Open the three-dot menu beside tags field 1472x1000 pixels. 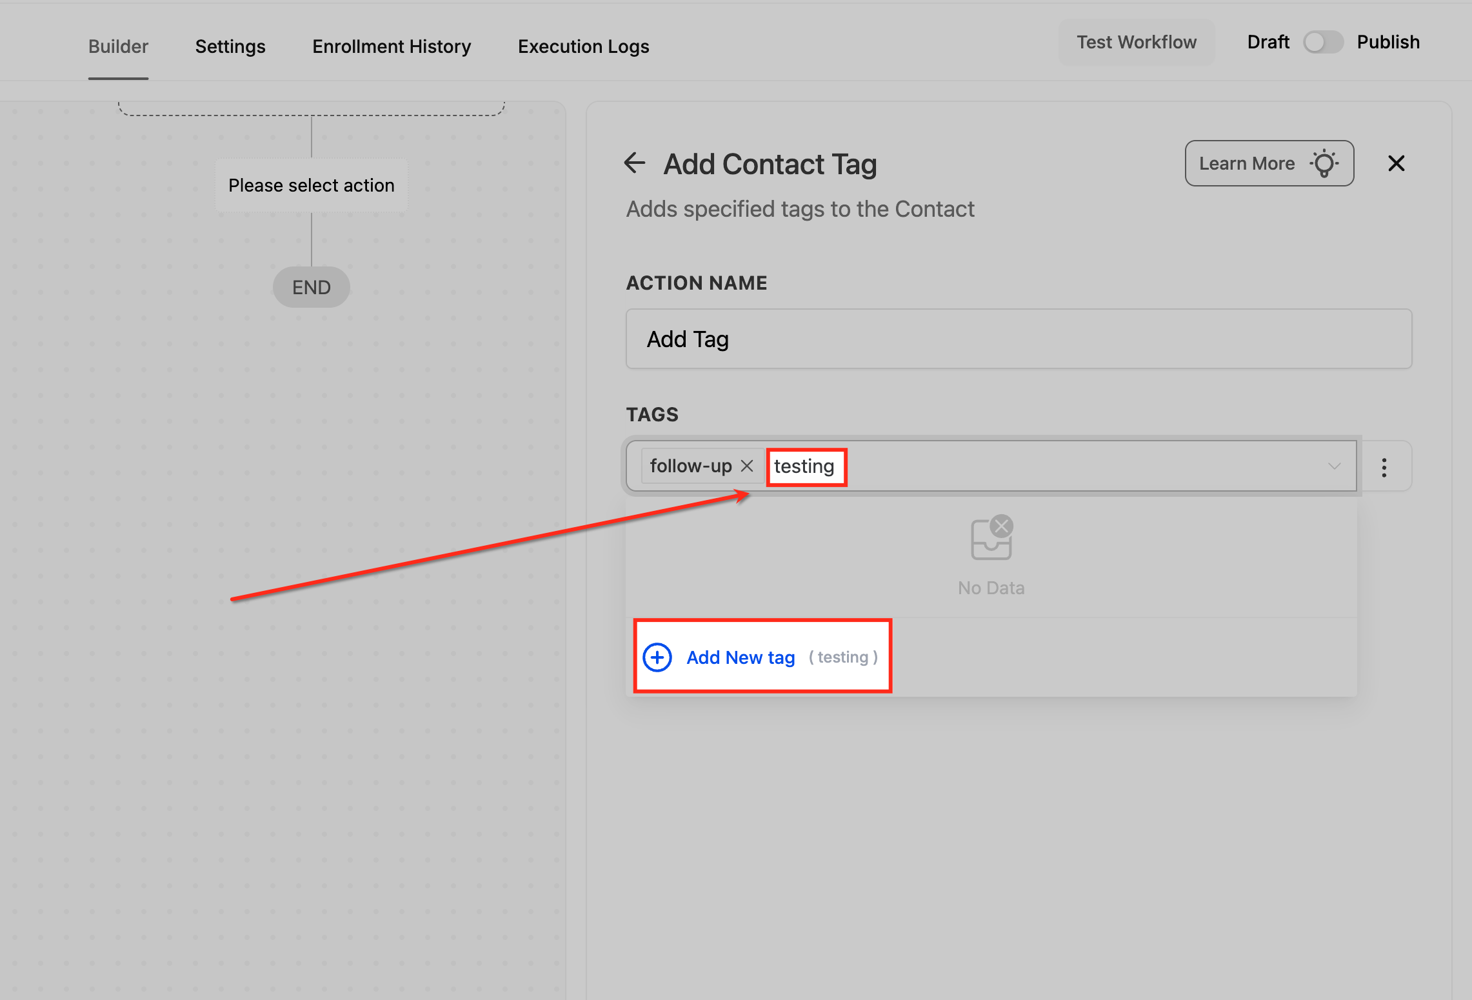click(1384, 467)
